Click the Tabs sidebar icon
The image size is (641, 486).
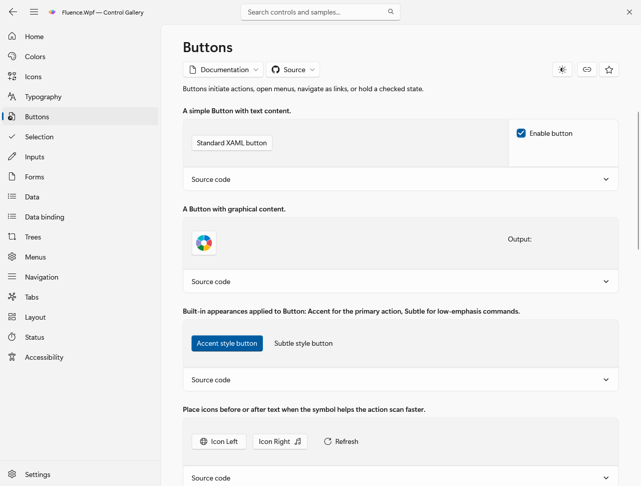(x=12, y=297)
